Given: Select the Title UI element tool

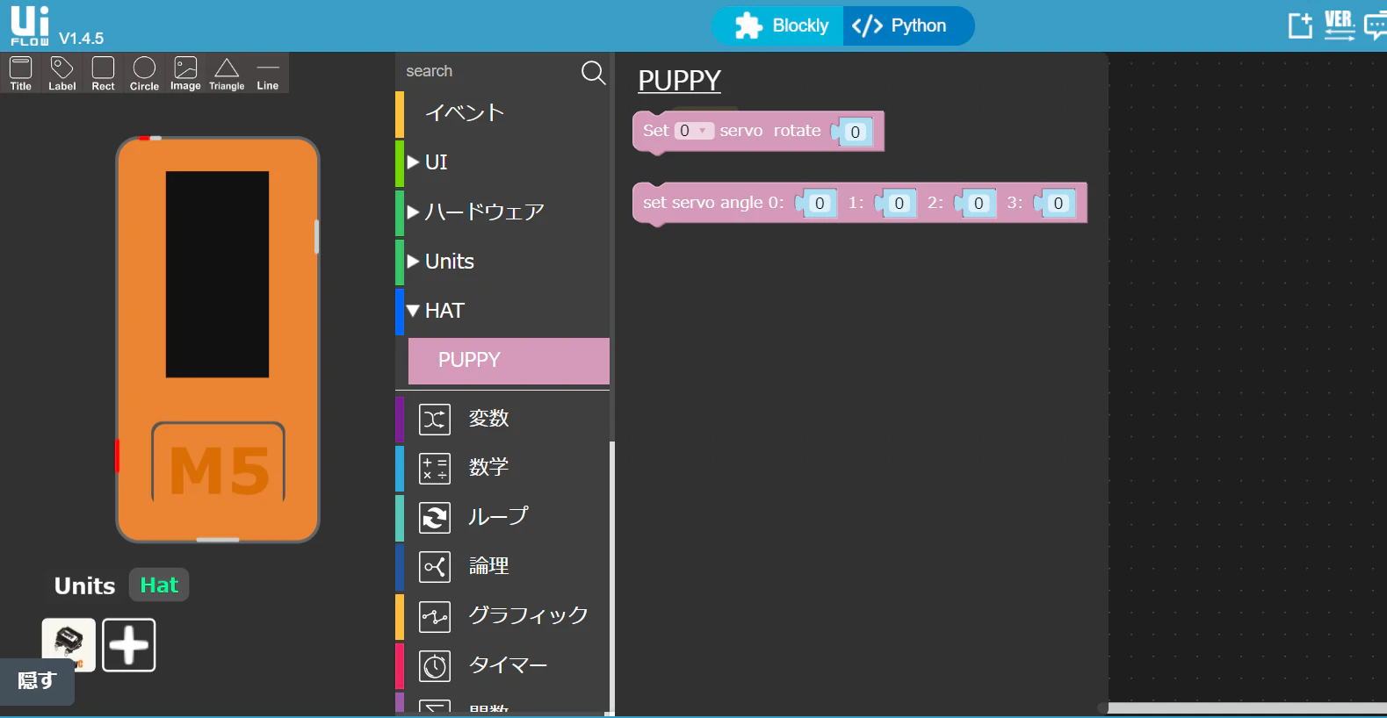Looking at the screenshot, I should coord(21,73).
